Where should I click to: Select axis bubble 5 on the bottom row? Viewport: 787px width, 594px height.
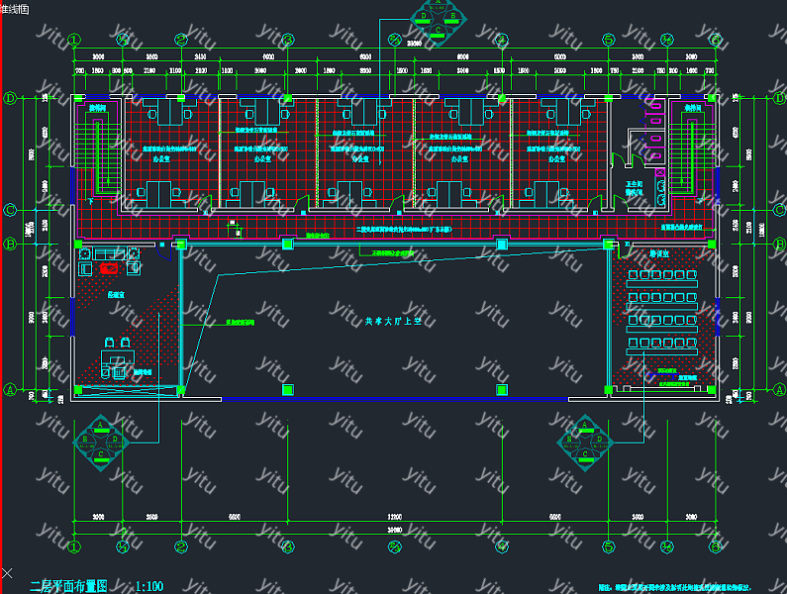(606, 545)
